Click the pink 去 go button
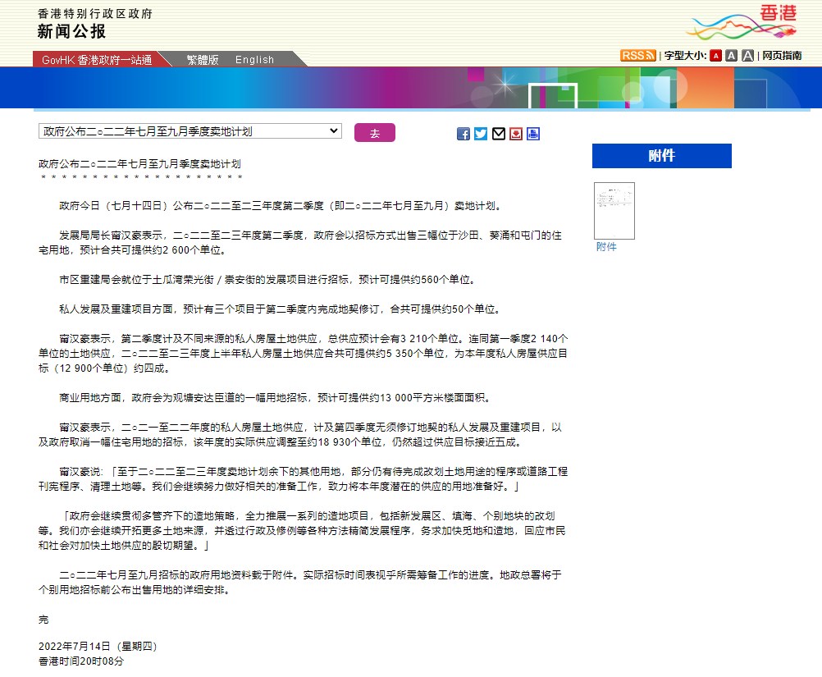822x677 pixels. 375,133
